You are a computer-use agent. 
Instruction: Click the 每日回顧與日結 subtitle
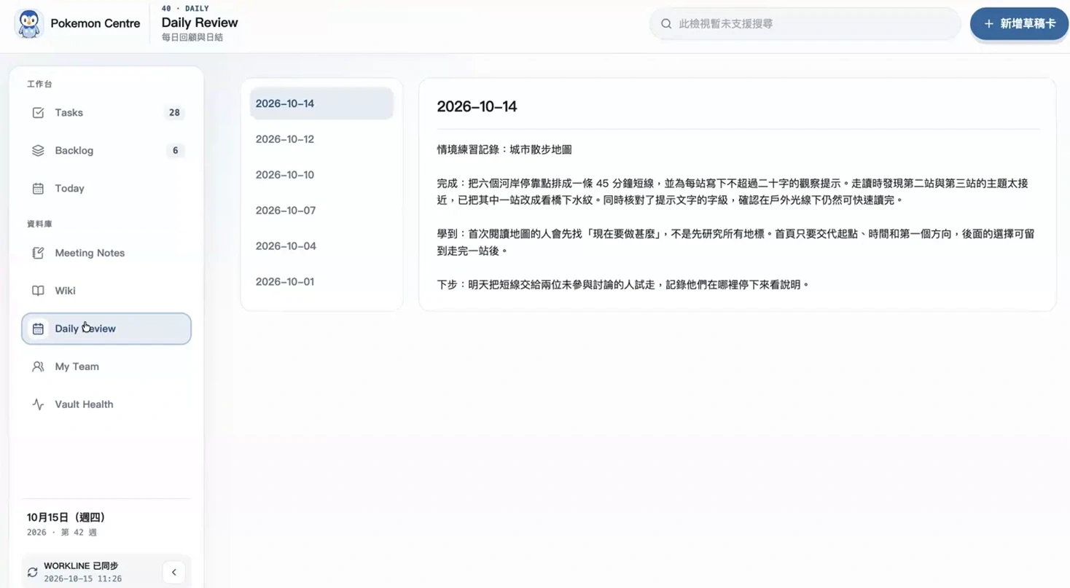coord(192,37)
